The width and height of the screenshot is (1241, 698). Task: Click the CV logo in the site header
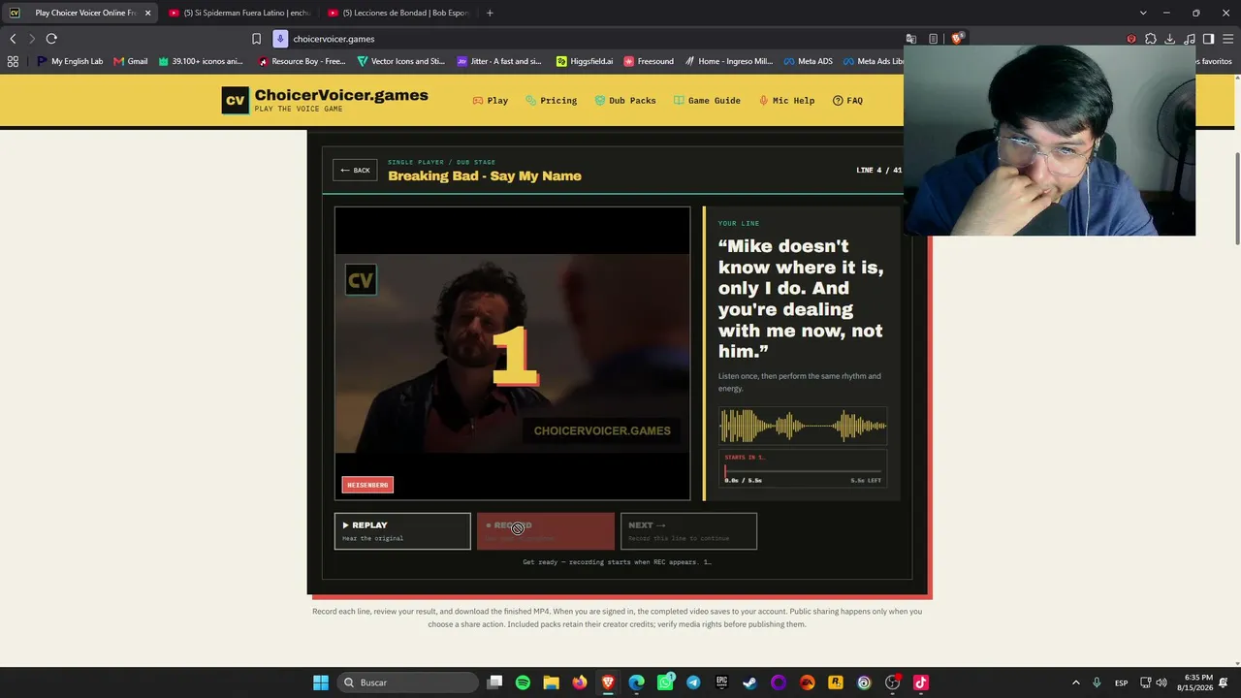point(235,100)
